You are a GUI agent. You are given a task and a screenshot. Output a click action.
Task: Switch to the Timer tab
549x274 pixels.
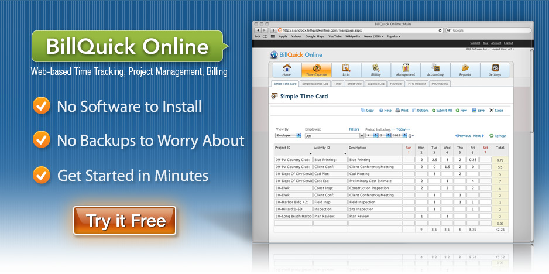(x=338, y=84)
